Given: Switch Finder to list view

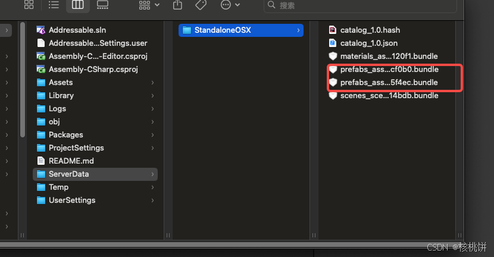Looking at the screenshot, I should click(54, 5).
